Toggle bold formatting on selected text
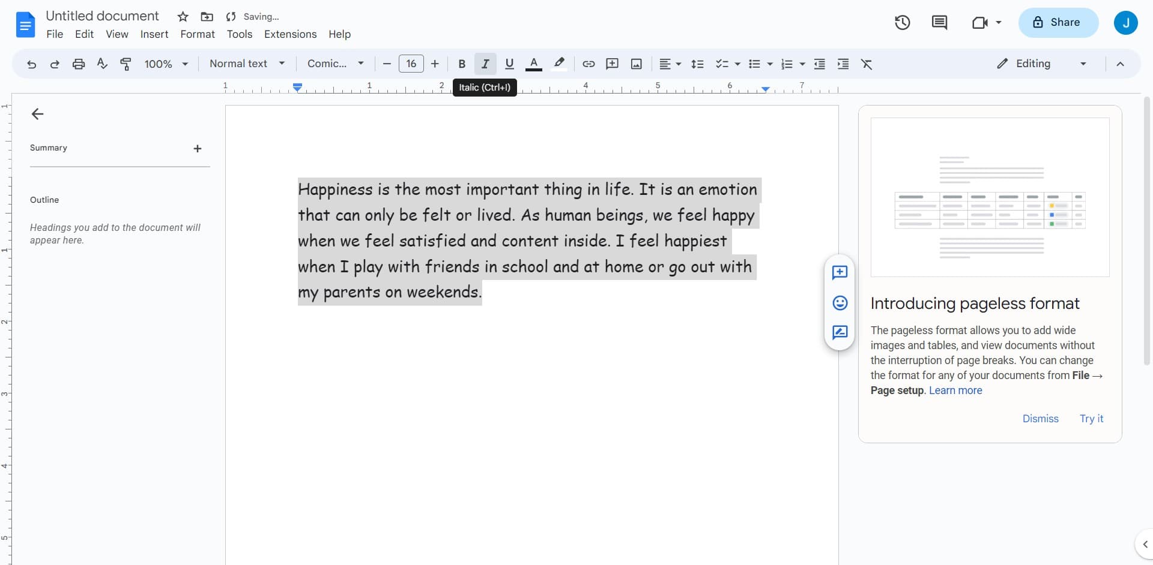This screenshot has height=565, width=1153. point(461,64)
